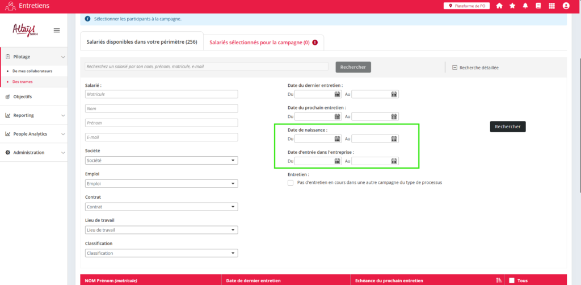Expand the Contrat dropdown
The height and width of the screenshot is (285, 581).
[161, 207]
